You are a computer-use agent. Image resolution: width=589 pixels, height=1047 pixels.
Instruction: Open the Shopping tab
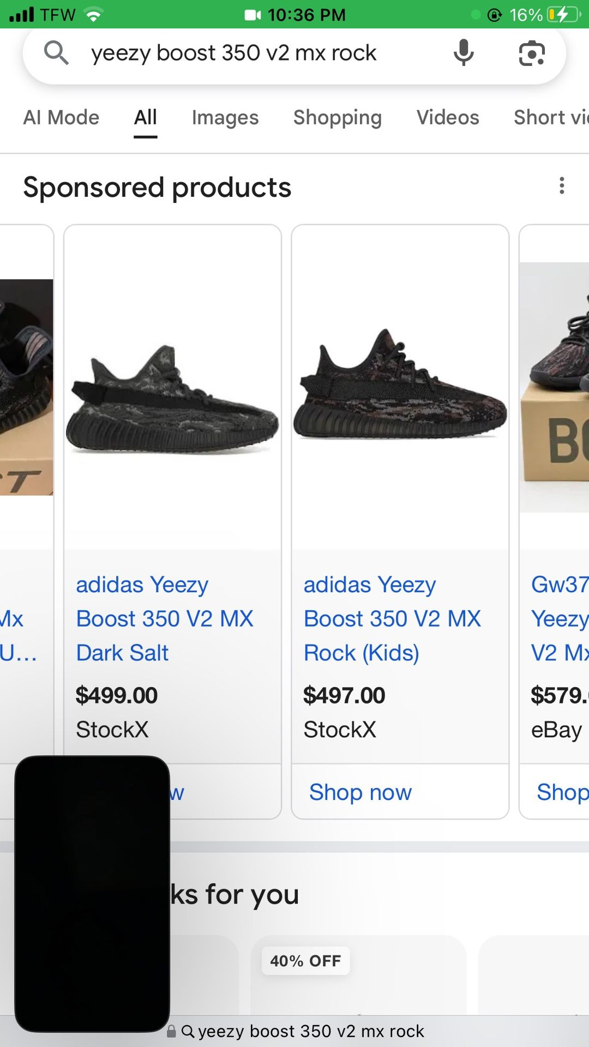coord(337,117)
